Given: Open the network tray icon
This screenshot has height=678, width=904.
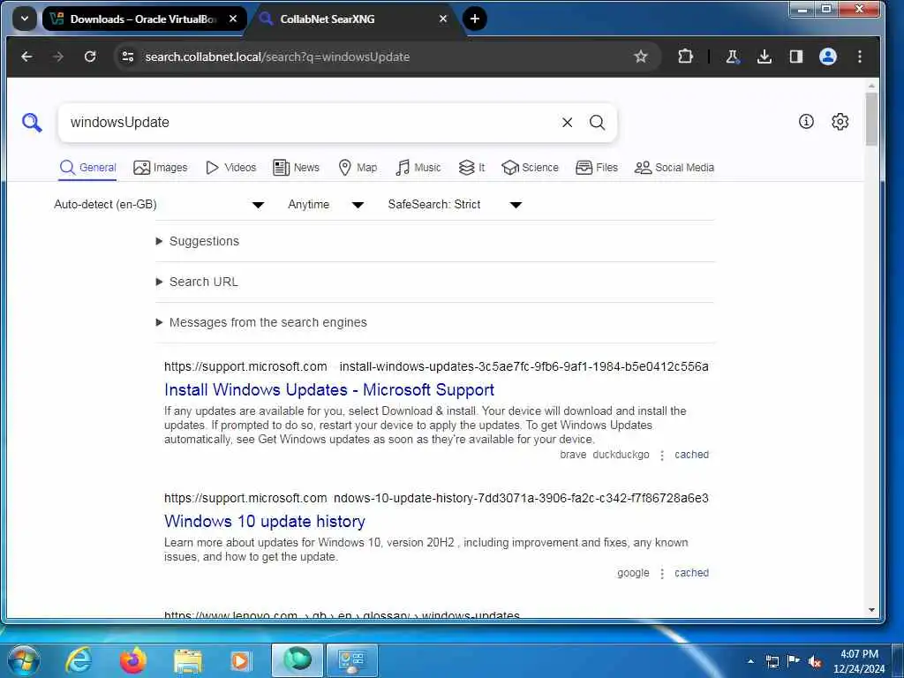Looking at the screenshot, I should click(772, 661).
